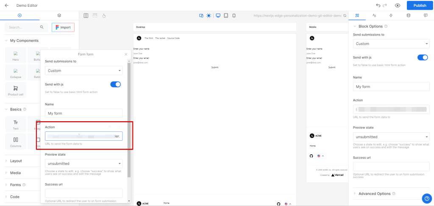Screen dimensions: 434x206
Task: Open Send submissions to dropdown in popup
Action: (x=83, y=71)
